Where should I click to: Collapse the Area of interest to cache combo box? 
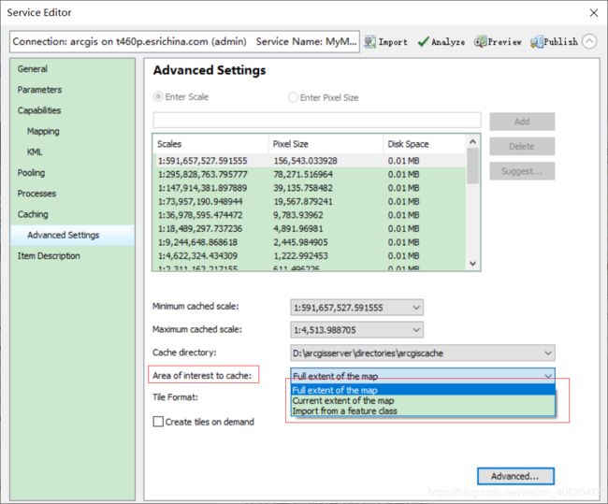(423, 375)
